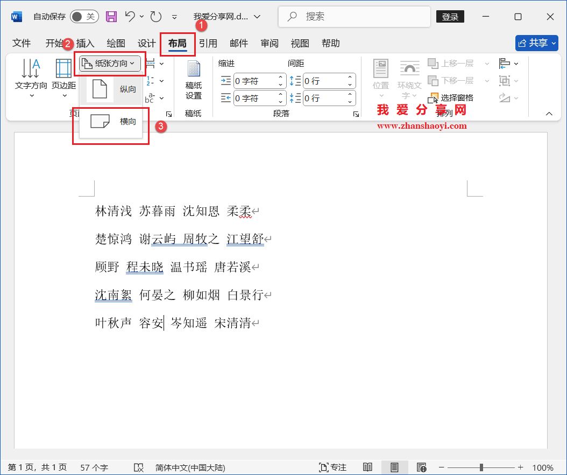Select the 布局 tab
The width and height of the screenshot is (567, 475).
(177, 43)
